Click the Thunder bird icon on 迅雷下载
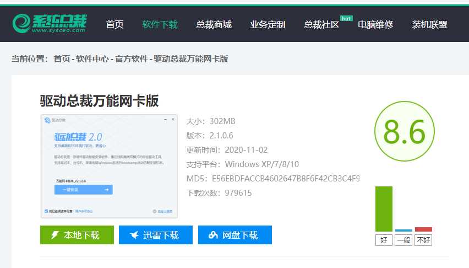The height and width of the screenshot is (268, 469). (x=134, y=235)
